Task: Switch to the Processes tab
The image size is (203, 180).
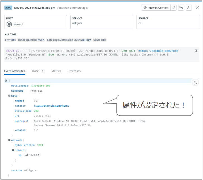Action: (x=74, y=71)
